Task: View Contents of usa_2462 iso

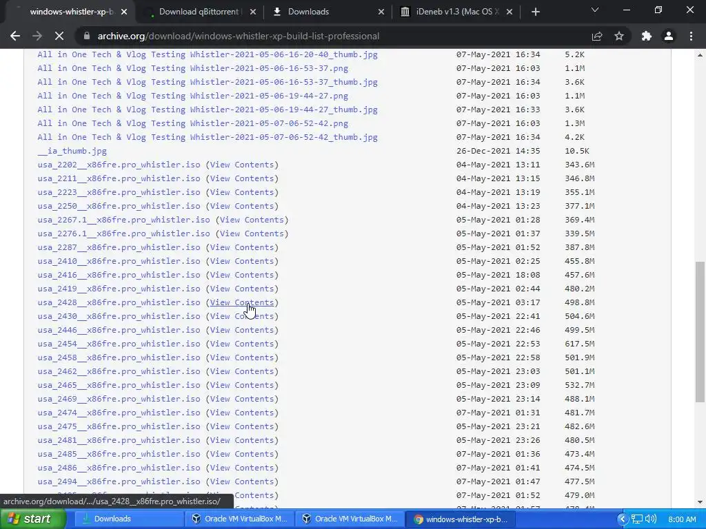Action: coord(242,371)
